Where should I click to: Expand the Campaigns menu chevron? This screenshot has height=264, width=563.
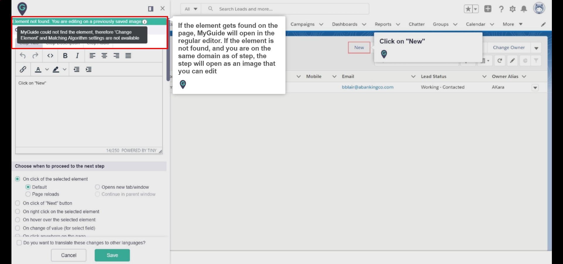click(x=321, y=24)
